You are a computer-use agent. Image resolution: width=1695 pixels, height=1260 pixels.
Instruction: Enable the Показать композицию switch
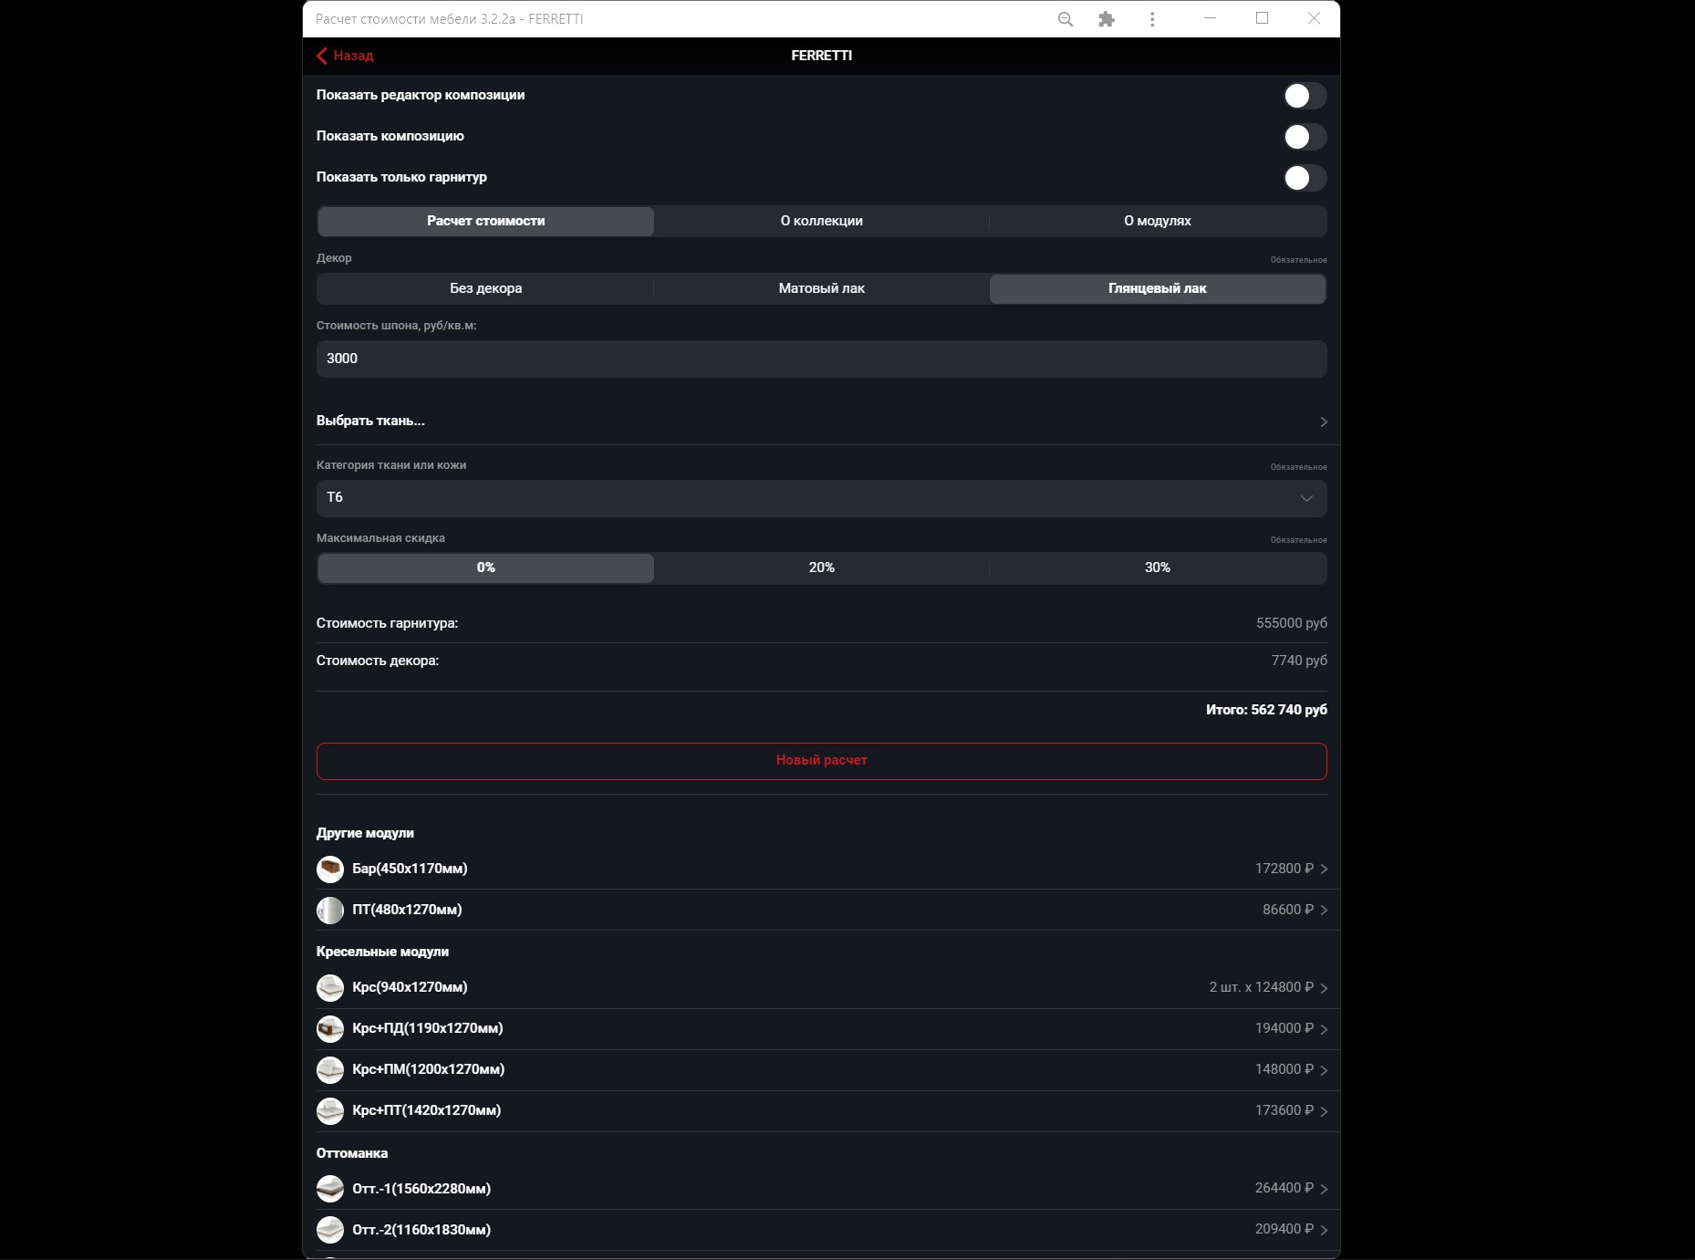point(1304,137)
